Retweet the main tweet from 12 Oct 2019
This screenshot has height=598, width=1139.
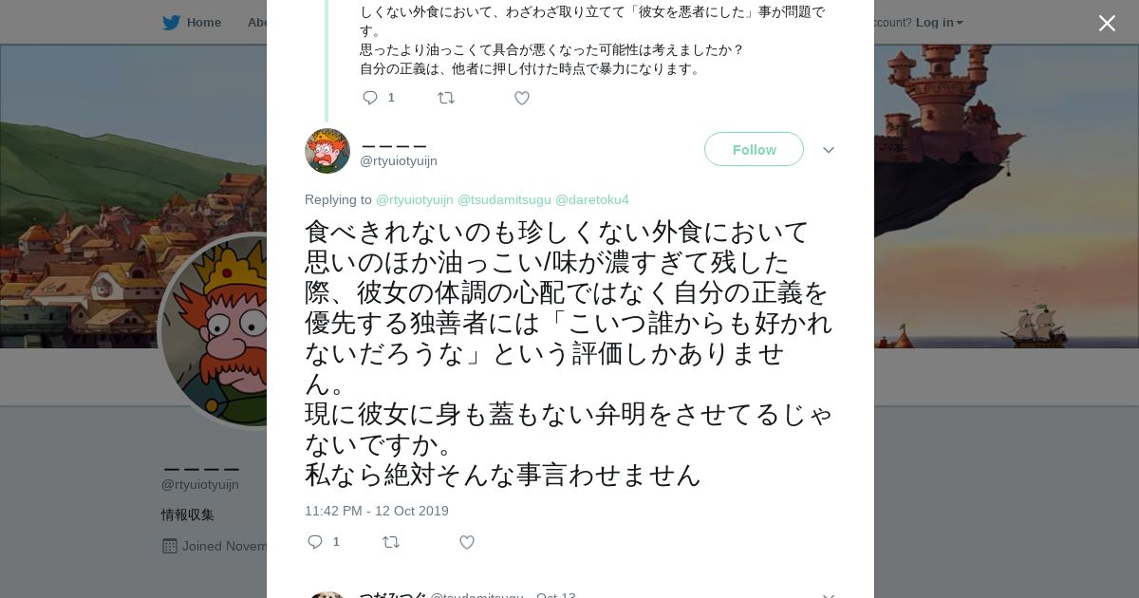tap(391, 542)
